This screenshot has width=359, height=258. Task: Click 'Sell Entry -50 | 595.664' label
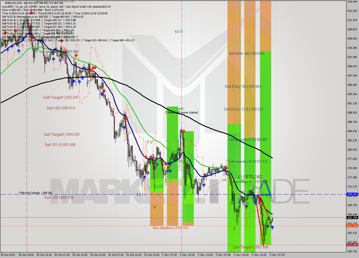pos(243,86)
